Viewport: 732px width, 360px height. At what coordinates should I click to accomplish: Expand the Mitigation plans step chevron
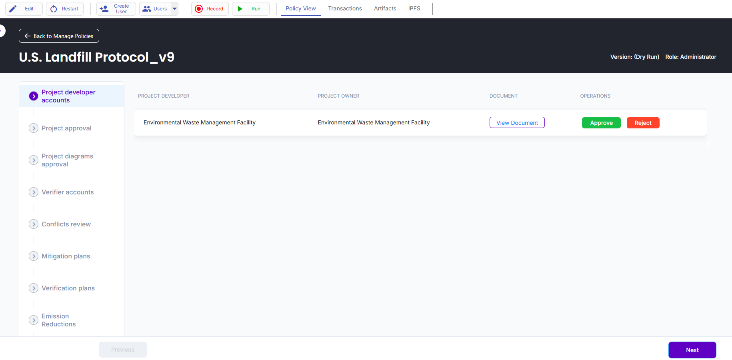(34, 256)
